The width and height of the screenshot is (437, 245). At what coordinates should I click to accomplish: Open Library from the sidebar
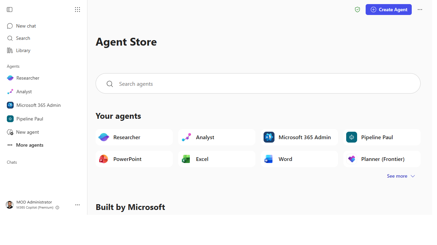click(44, 50)
